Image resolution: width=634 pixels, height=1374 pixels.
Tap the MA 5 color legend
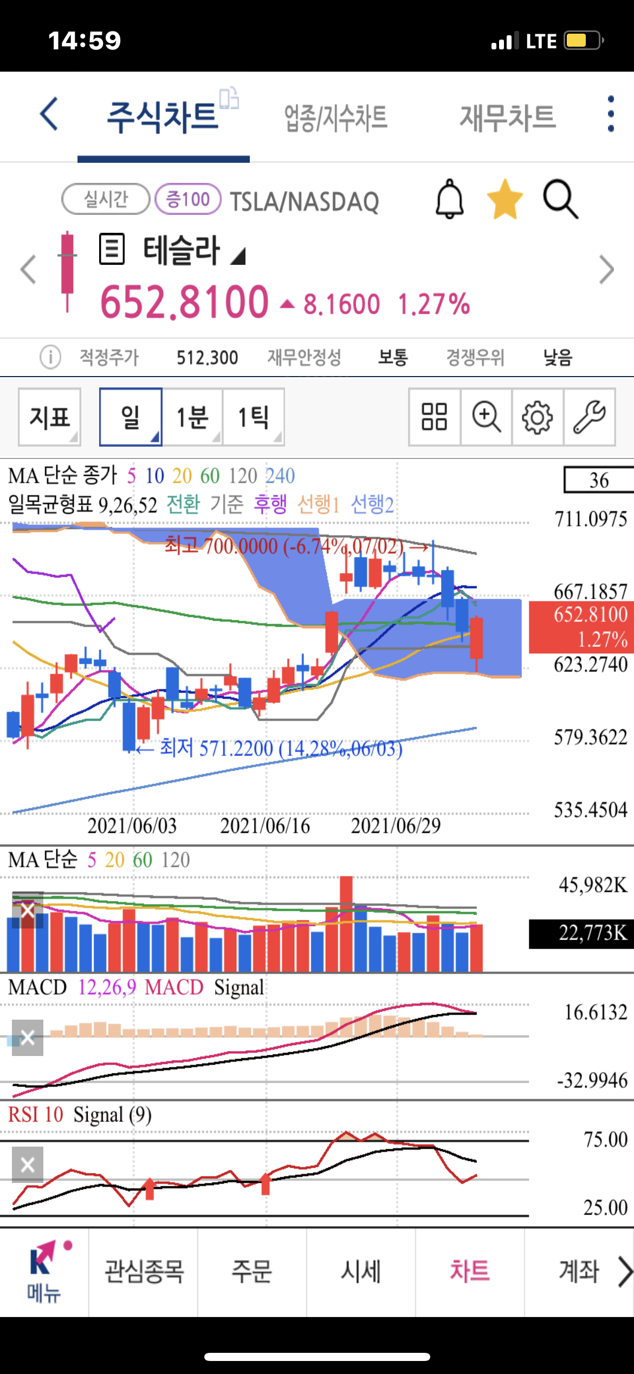[132, 476]
